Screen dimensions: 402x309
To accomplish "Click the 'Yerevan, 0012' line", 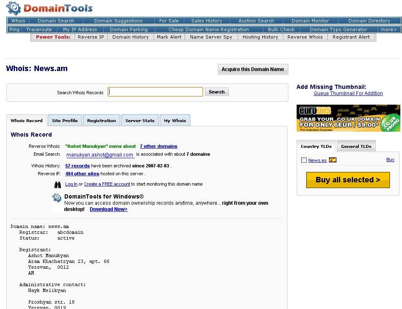I will 49,267.
